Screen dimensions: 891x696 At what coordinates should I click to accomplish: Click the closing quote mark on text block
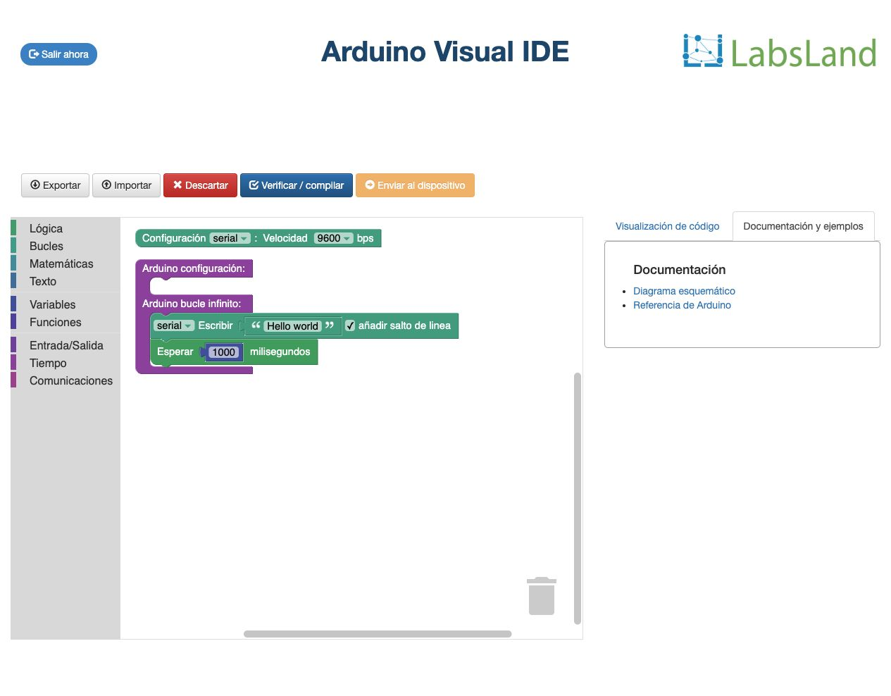(330, 325)
